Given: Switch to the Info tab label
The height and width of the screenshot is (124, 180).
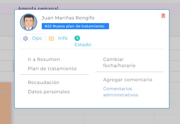Looking at the screenshot, I should pyautogui.click(x=63, y=38).
